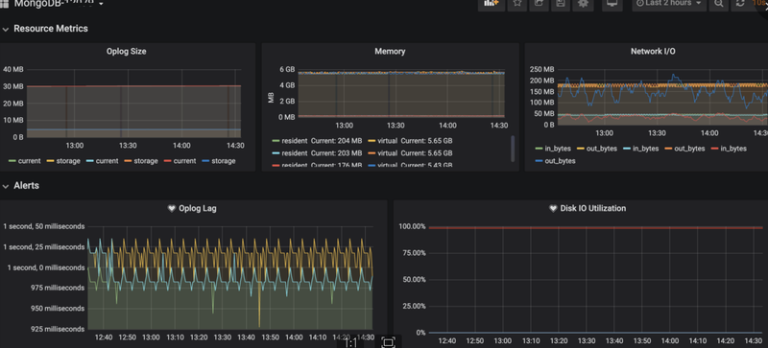Open the 10s refresh interval dropdown
Image resolution: width=768 pixels, height=348 pixels.
point(759,4)
